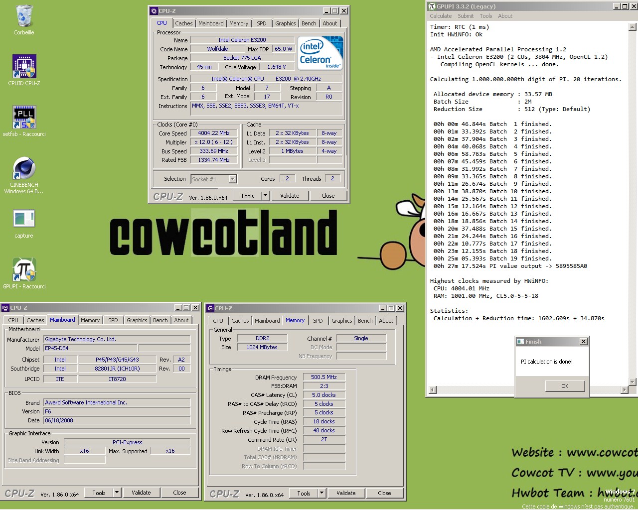Screen dimensions: 638x510
Task: Click the Finish dialog title icon
Action: pos(520,342)
